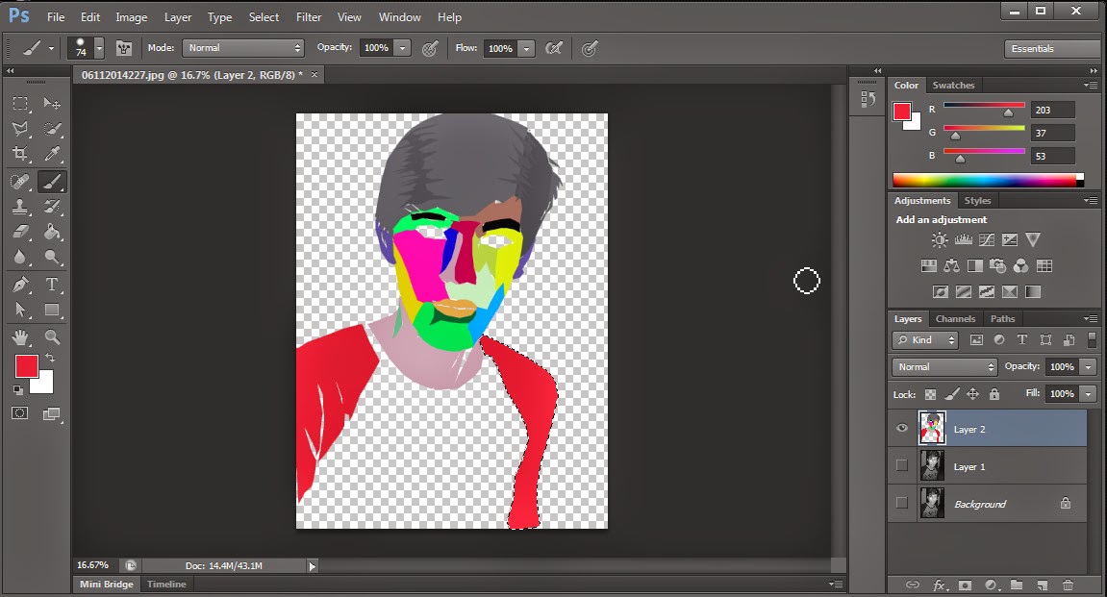
Task: Select the Layer 1 thumbnail
Action: pos(932,465)
